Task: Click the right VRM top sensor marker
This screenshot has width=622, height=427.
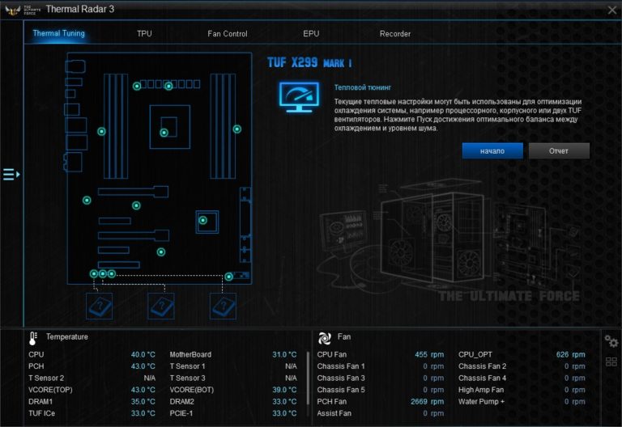Action: coord(168,86)
